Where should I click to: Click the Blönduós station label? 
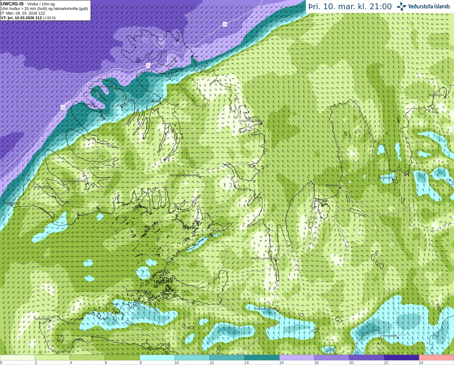point(333,185)
